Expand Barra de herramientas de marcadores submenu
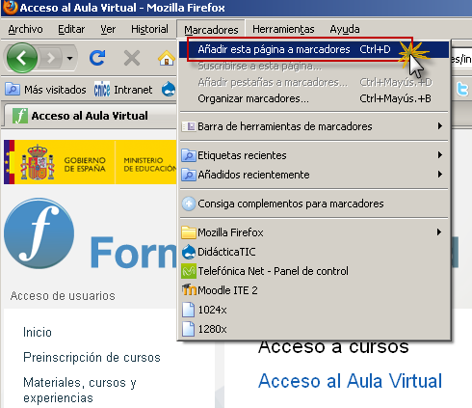Screen dimensions: 472x408 click(314, 126)
